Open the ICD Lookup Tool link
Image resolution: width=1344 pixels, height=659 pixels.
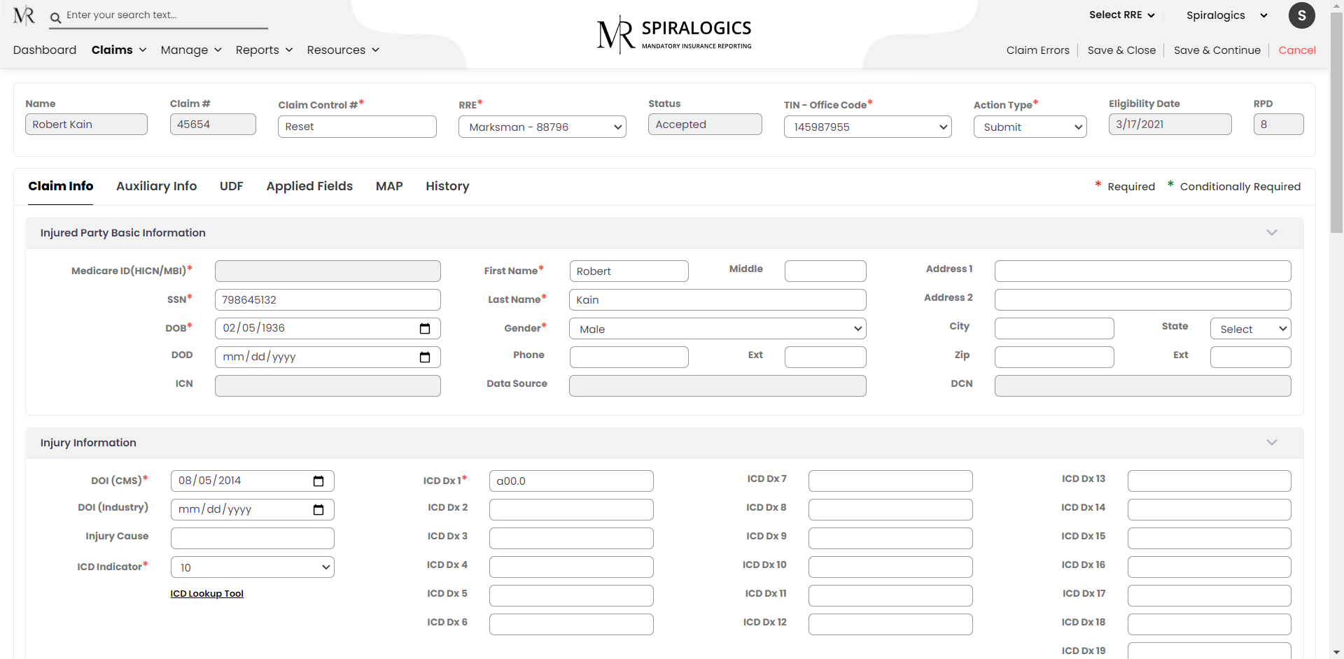tap(206, 594)
